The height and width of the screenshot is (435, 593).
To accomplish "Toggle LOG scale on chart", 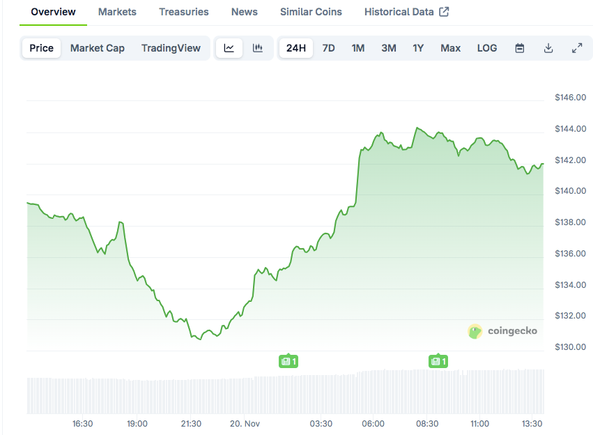I will (x=487, y=48).
